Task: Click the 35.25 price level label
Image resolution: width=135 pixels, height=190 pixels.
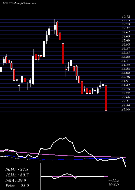Action: point(126,56)
